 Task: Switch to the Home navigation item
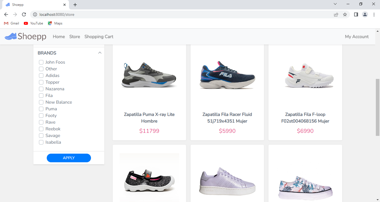tap(59, 36)
